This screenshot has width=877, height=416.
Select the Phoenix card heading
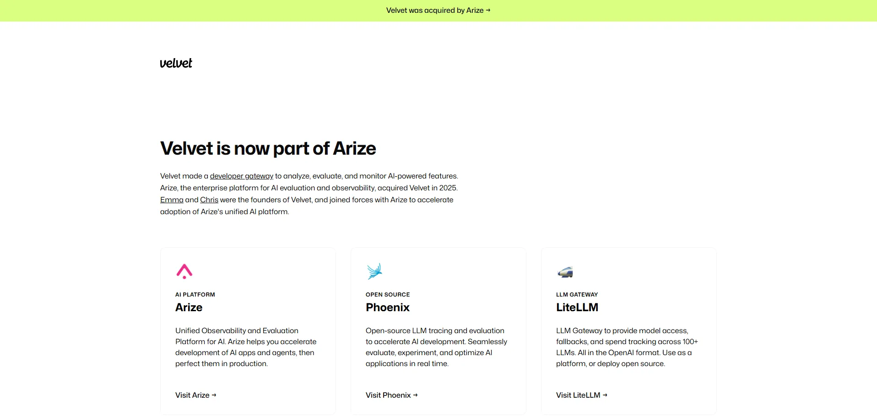[x=387, y=308]
